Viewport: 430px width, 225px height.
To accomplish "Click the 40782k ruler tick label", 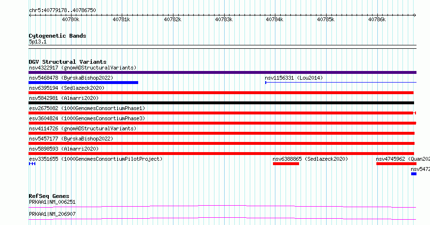I will point(172,19).
